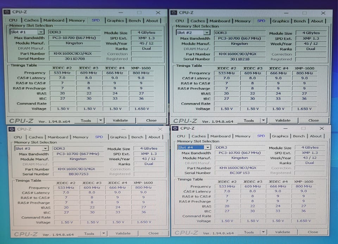This screenshot has height=244, width=338.
Task: Select SPD tab in Slot #2 window
Action: coord(261,21)
